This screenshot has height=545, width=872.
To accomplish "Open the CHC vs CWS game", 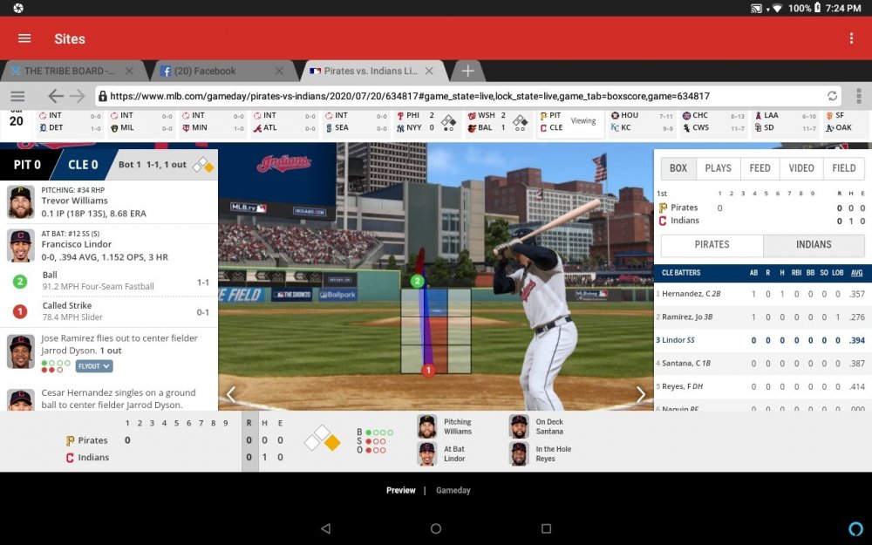I will (x=713, y=121).
